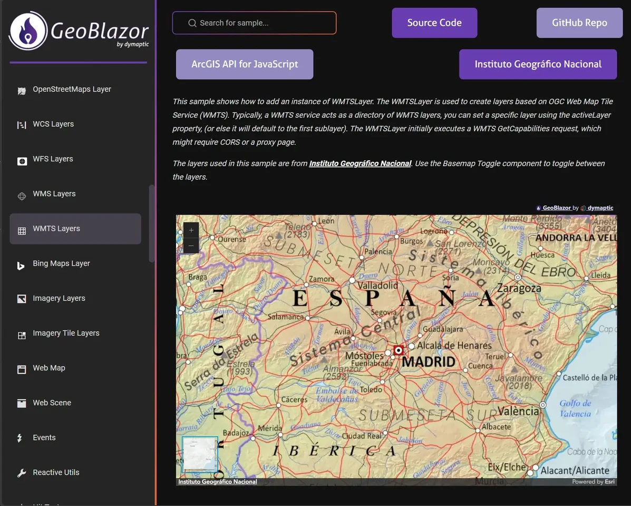Open the WFS Layers circle icon
Image resolution: width=631 pixels, height=506 pixels.
[22, 159]
